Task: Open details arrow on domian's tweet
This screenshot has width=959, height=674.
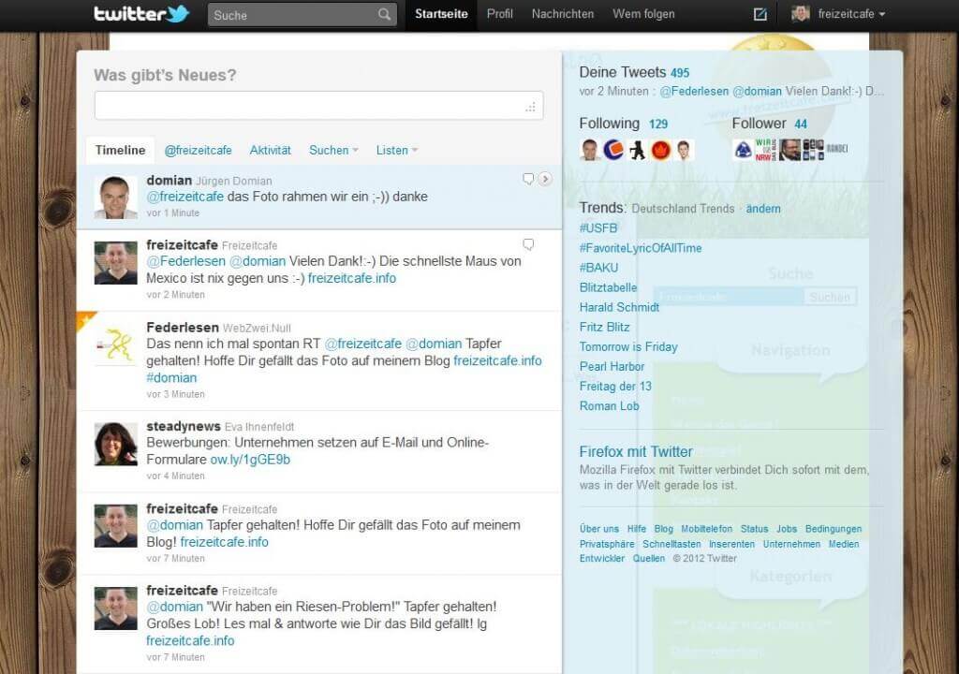Action: coord(544,179)
